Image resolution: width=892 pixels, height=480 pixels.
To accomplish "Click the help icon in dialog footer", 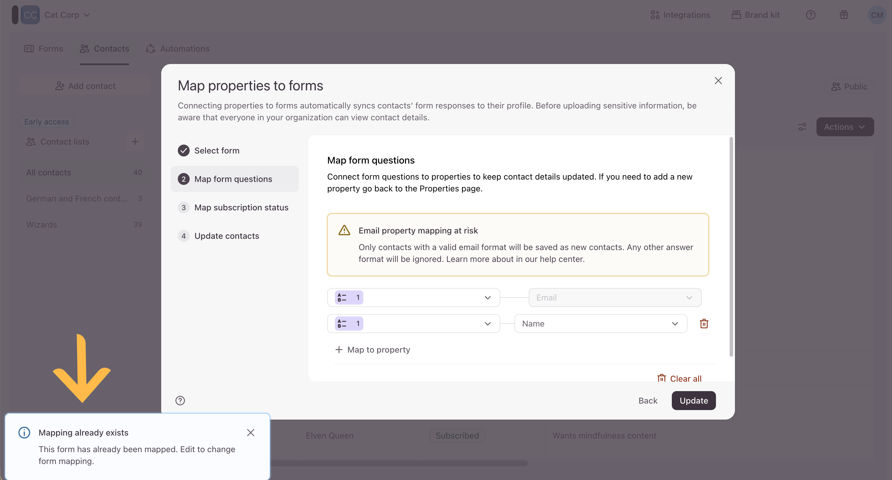I will click(180, 401).
